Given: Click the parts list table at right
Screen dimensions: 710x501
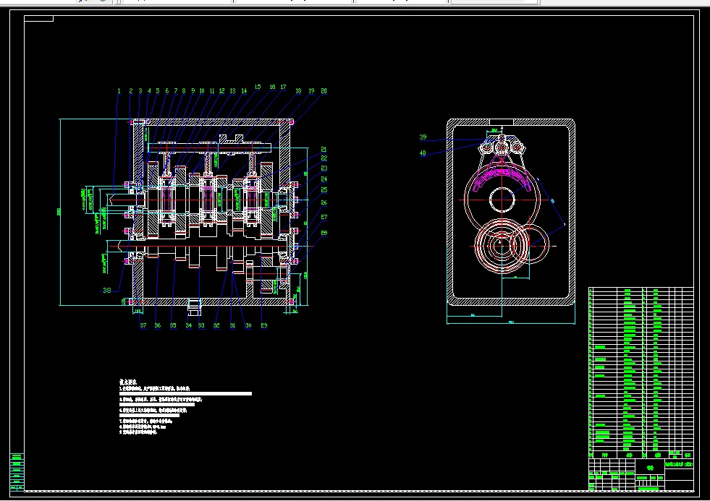Looking at the screenshot, I should [x=641, y=372].
